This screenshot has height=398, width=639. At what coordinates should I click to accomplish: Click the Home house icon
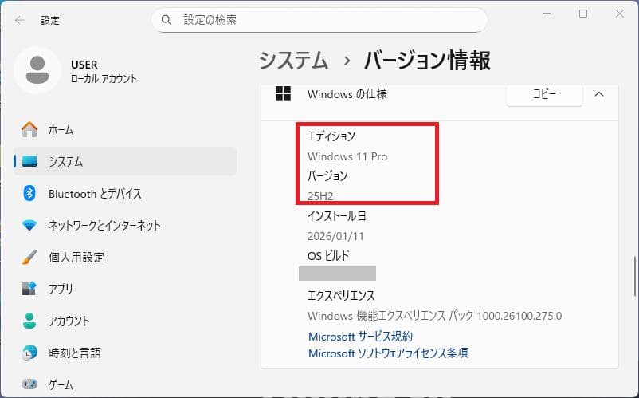pos(29,130)
